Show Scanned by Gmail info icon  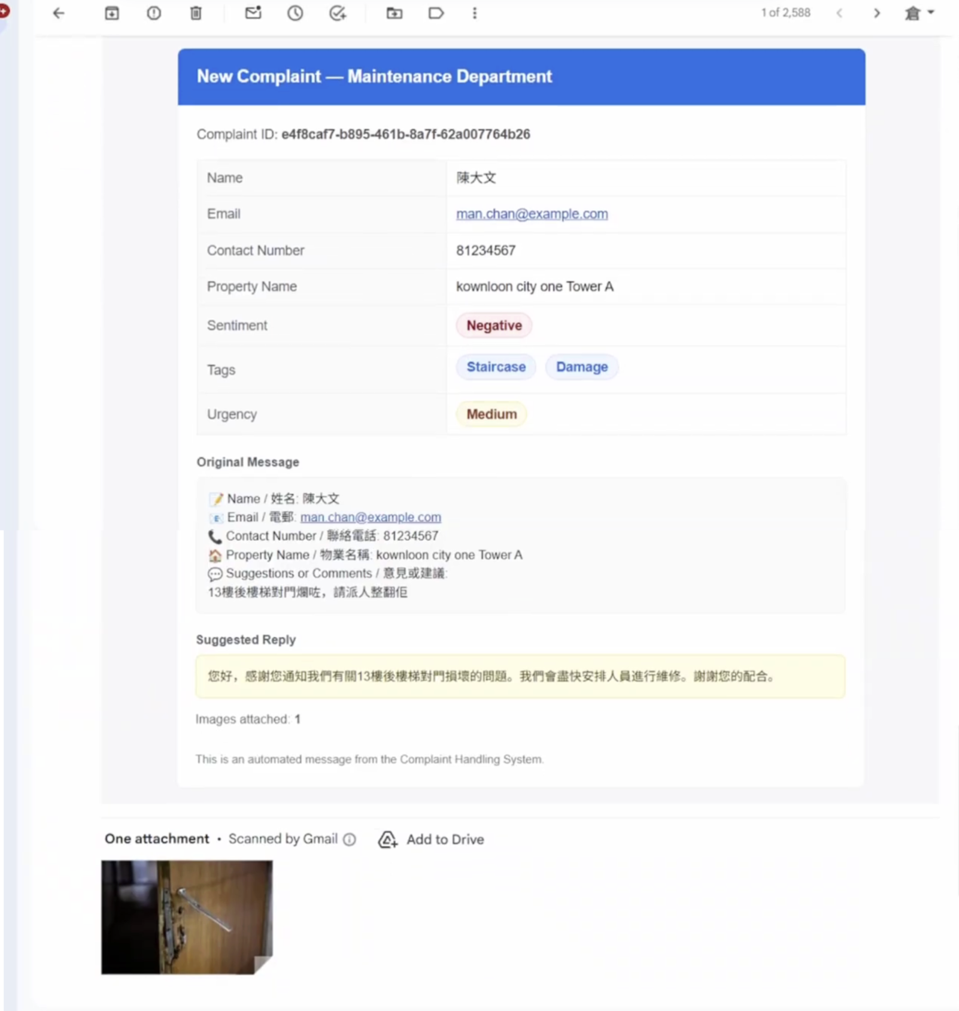(350, 840)
